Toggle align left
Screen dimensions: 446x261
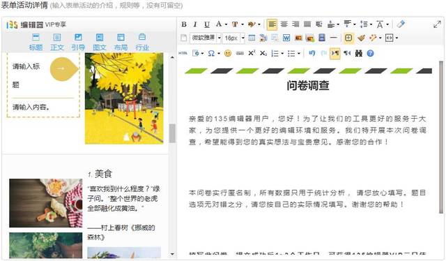pos(272,24)
